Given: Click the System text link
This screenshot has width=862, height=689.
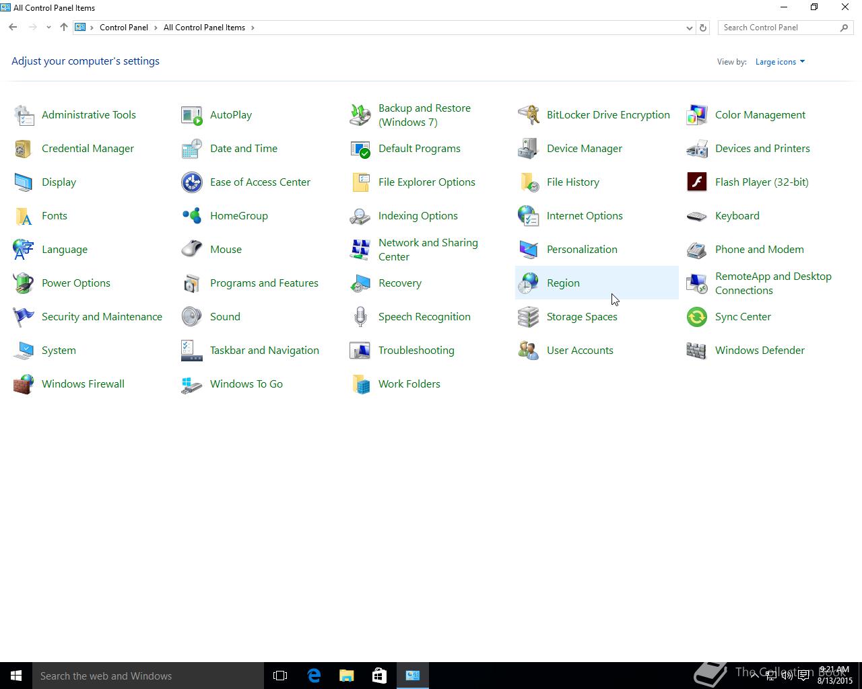Looking at the screenshot, I should (x=59, y=351).
